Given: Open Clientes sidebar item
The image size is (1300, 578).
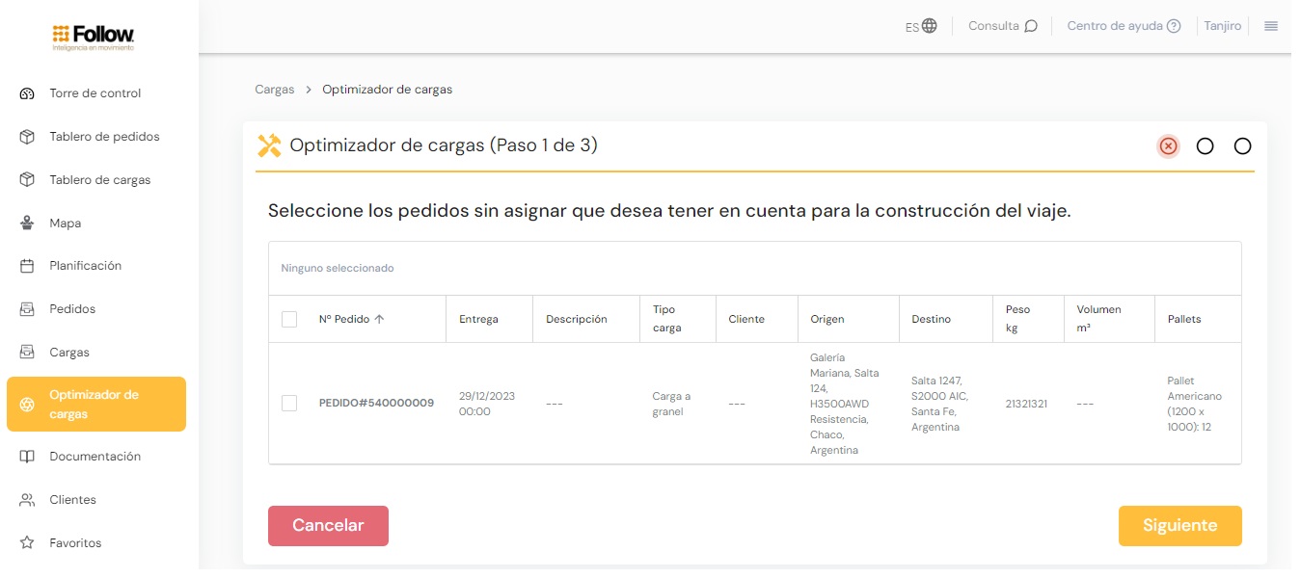Looking at the screenshot, I should pos(72,500).
